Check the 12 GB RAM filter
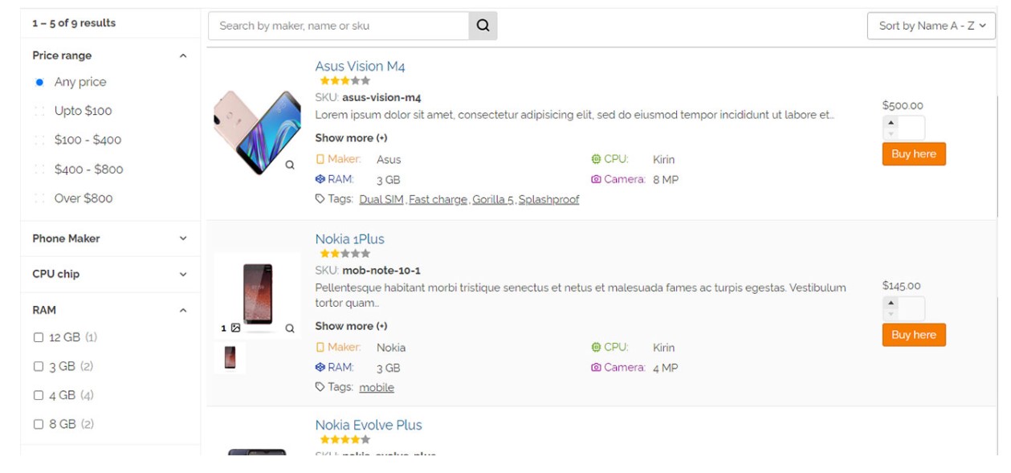The height and width of the screenshot is (473, 1011). tap(39, 337)
